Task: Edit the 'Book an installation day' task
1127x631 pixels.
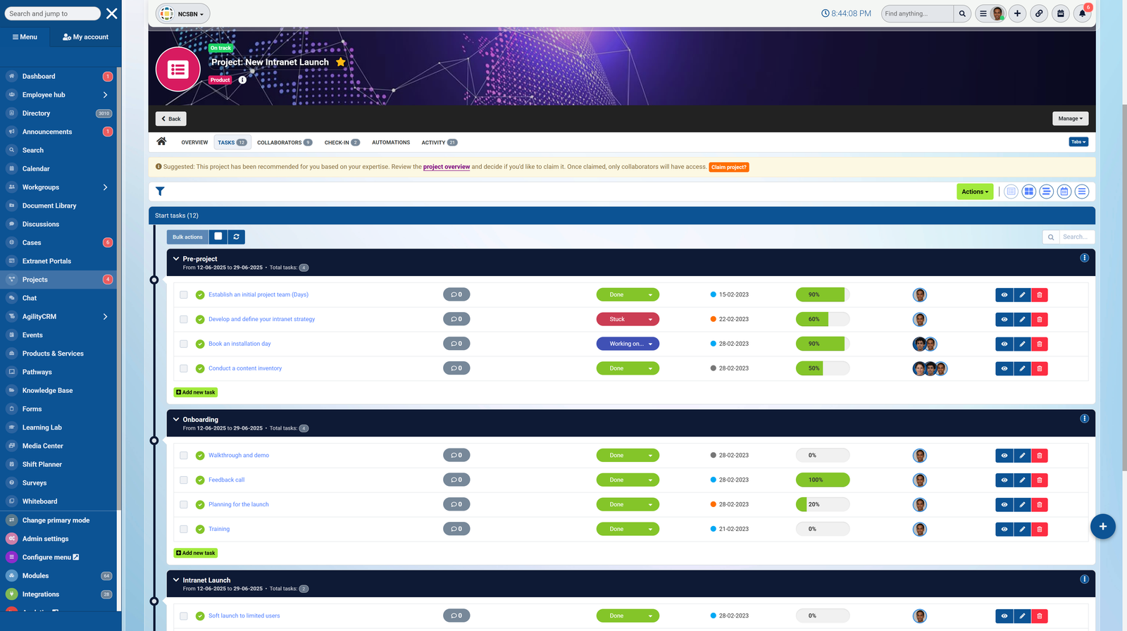Action: click(x=1022, y=344)
